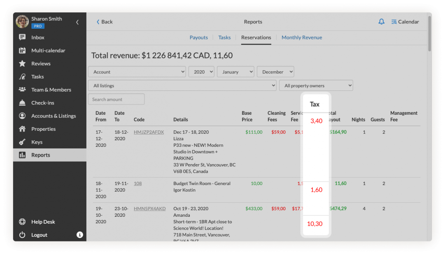
Task: Go back using the Back button
Action: click(x=105, y=22)
